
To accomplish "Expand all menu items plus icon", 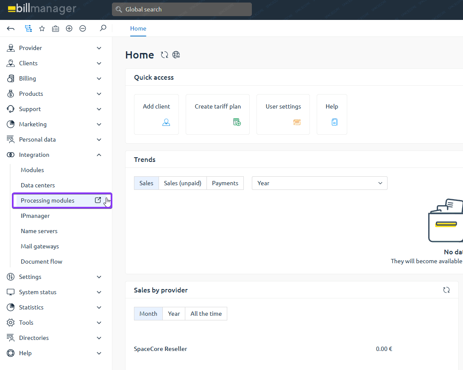I will (x=69, y=28).
